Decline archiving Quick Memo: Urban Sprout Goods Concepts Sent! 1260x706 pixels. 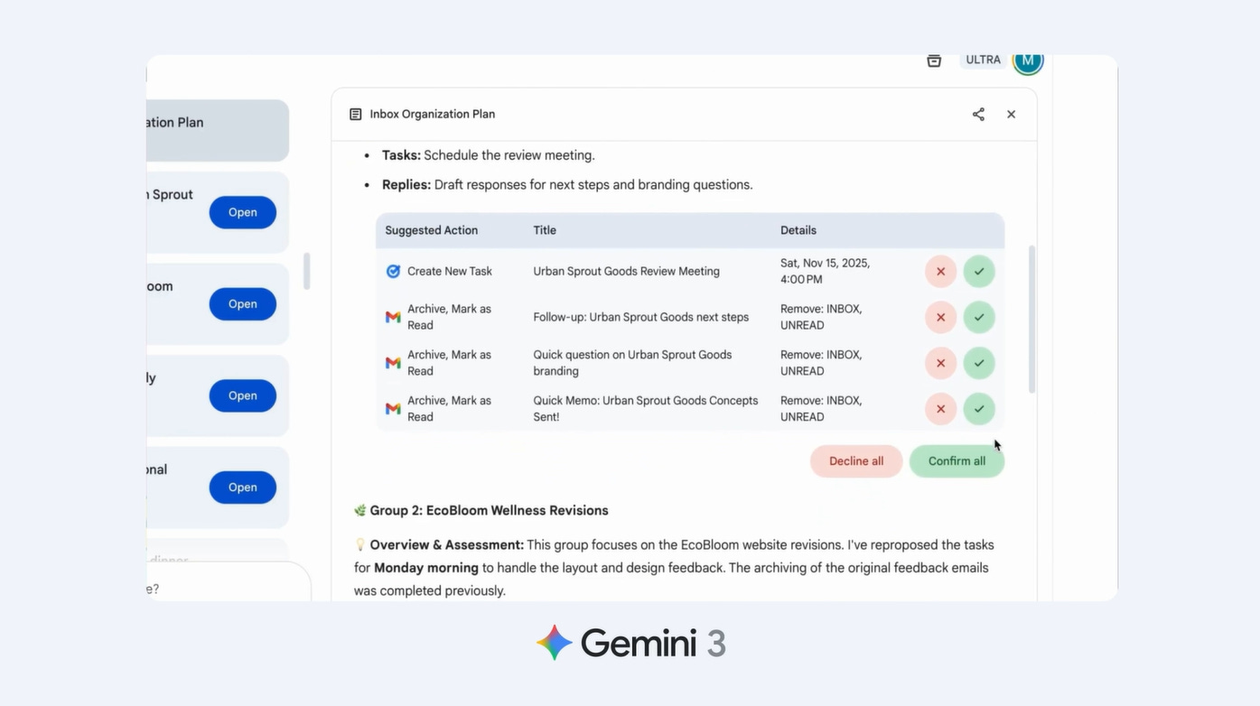click(x=940, y=409)
